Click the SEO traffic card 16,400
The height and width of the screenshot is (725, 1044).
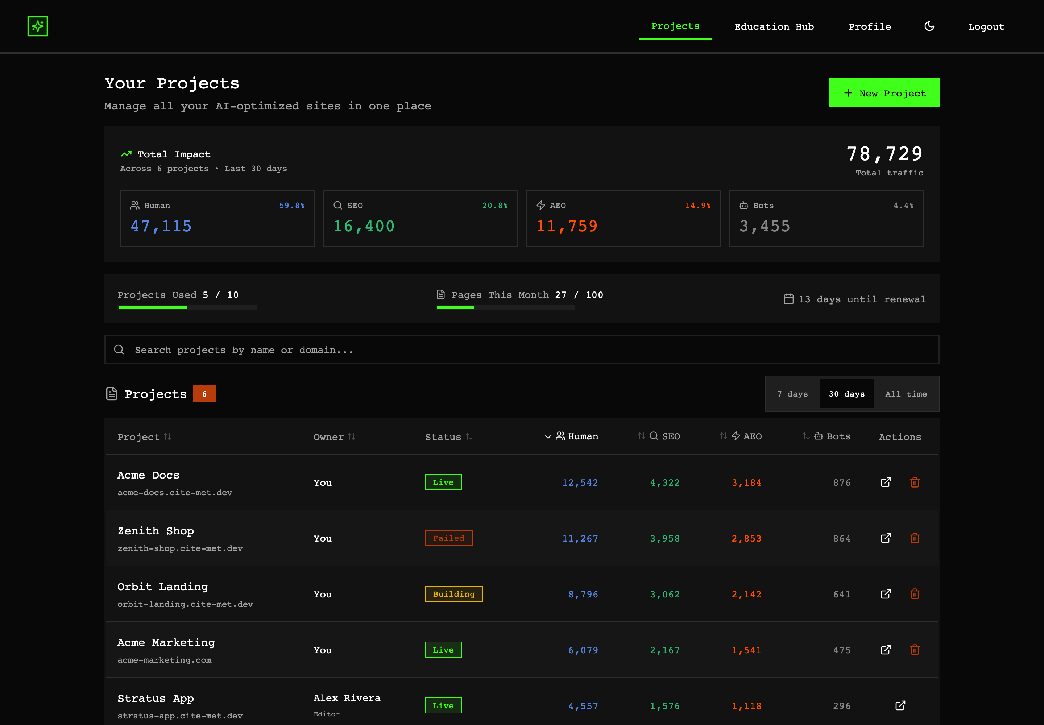click(420, 218)
